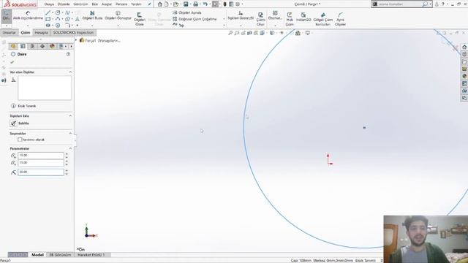Click the New document icon
Viewport: 468px width, 263px height.
point(167,4)
